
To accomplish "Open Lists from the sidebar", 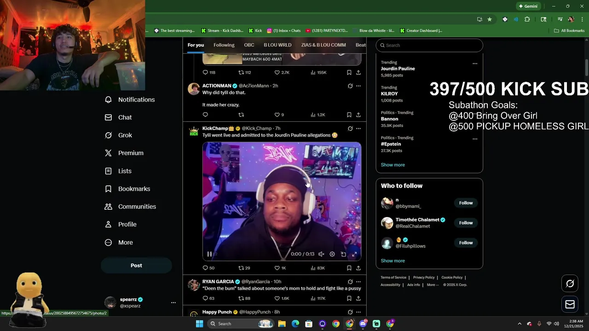I will click(x=118, y=171).
